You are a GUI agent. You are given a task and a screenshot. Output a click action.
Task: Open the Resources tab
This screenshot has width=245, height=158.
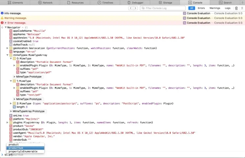click(75, 3)
